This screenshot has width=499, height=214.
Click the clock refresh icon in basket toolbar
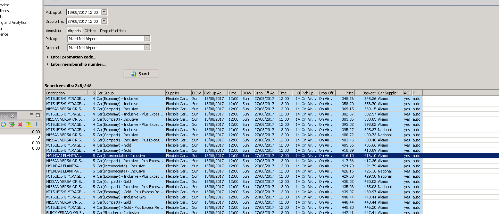3,124
